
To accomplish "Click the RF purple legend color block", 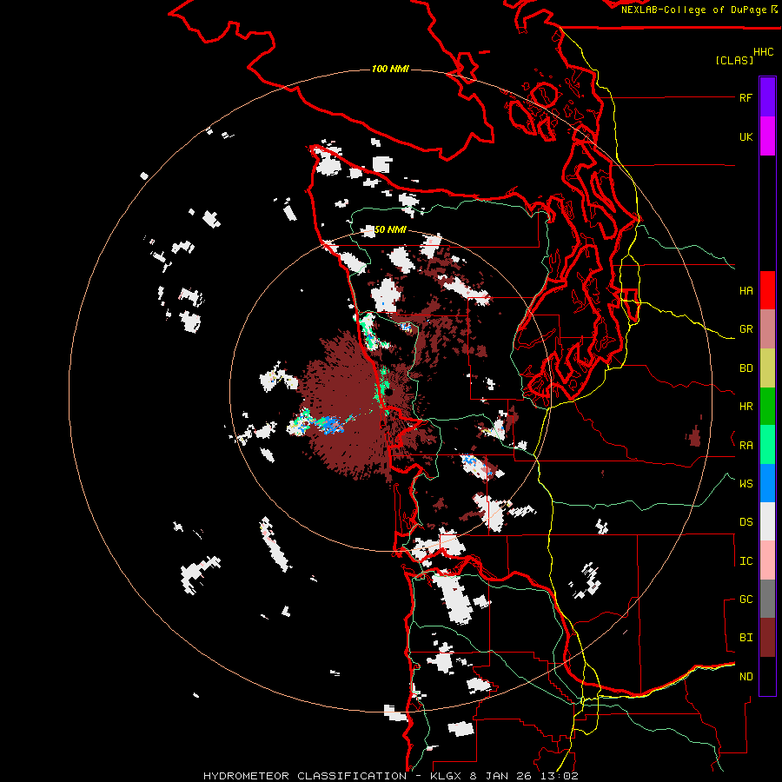I will (x=767, y=97).
